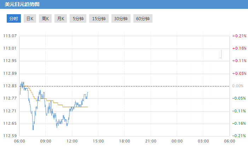
Task: Click the 美元日元趋势图 header title
Action: point(22,4)
